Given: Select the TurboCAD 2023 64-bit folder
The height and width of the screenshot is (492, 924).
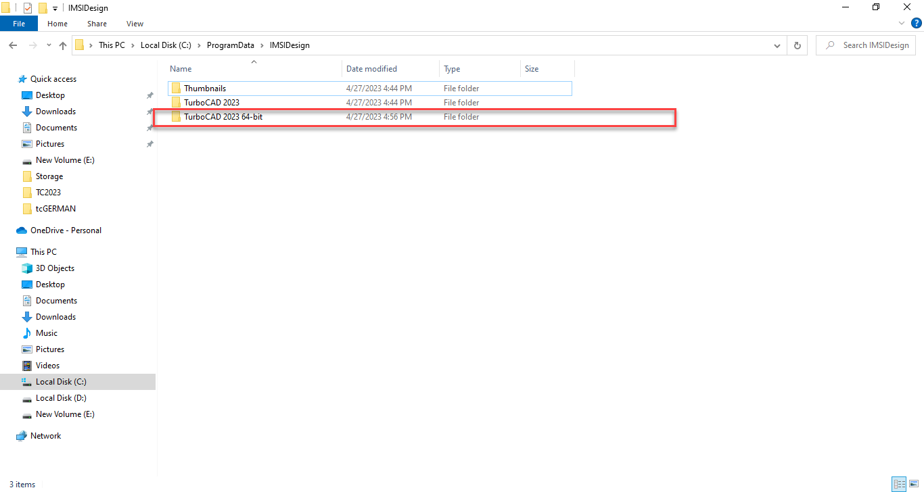Looking at the screenshot, I should [x=369, y=117].
